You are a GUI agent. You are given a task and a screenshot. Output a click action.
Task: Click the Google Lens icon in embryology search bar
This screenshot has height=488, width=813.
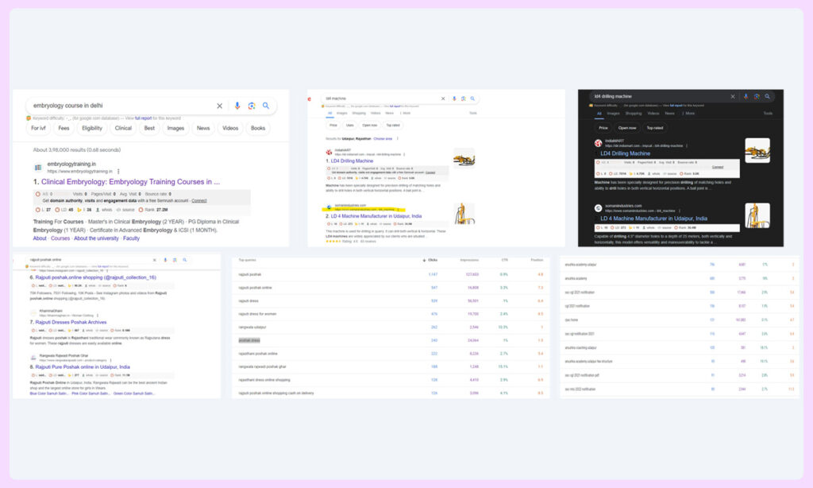pos(252,106)
